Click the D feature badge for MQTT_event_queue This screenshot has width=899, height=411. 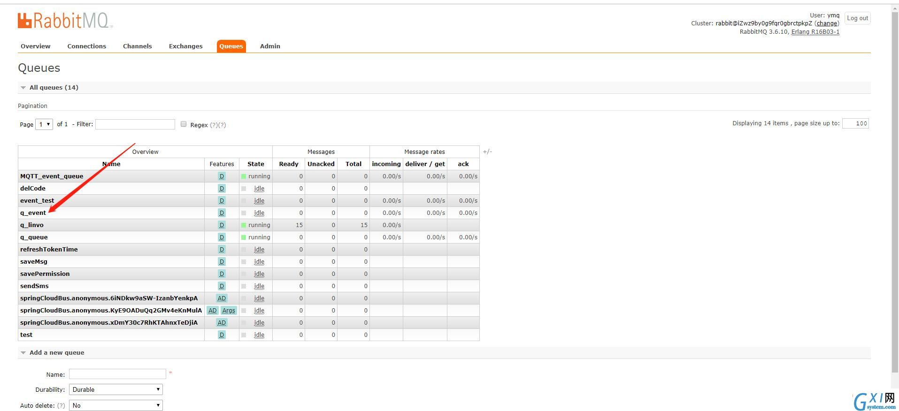(222, 176)
